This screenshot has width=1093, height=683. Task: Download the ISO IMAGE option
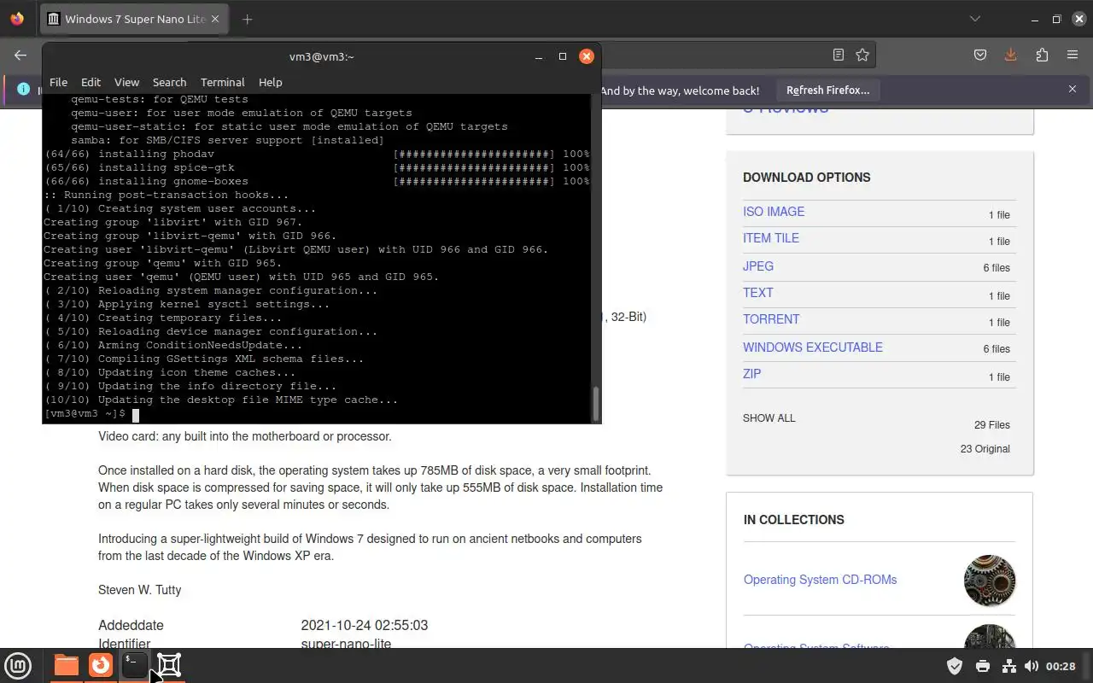(x=774, y=212)
